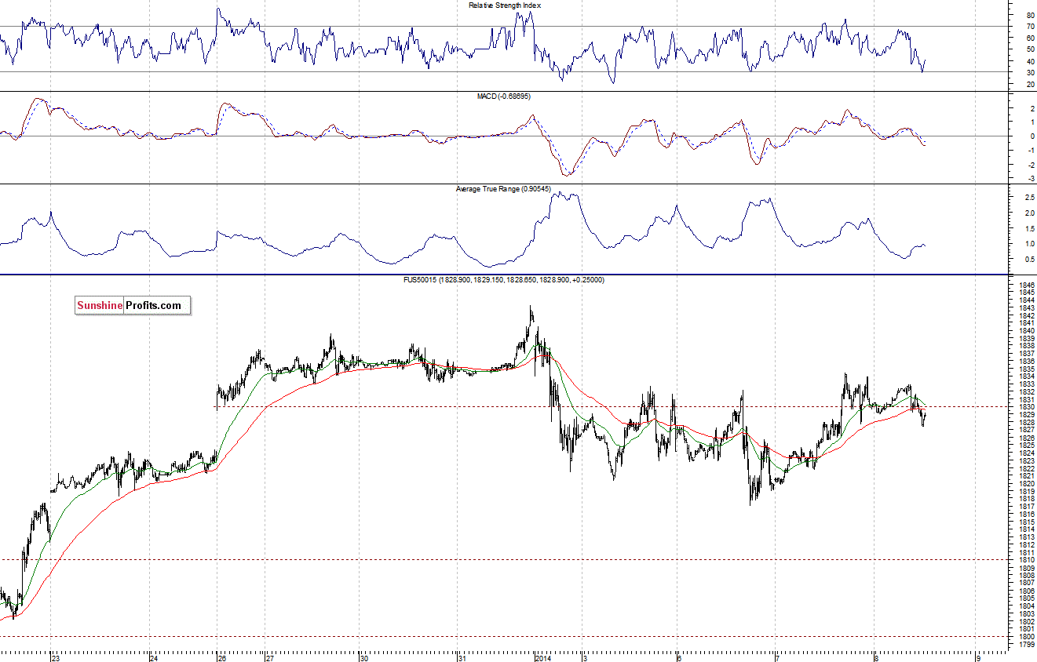Click the 1830 price axis label
The height and width of the screenshot is (662, 1037).
(x=1025, y=407)
